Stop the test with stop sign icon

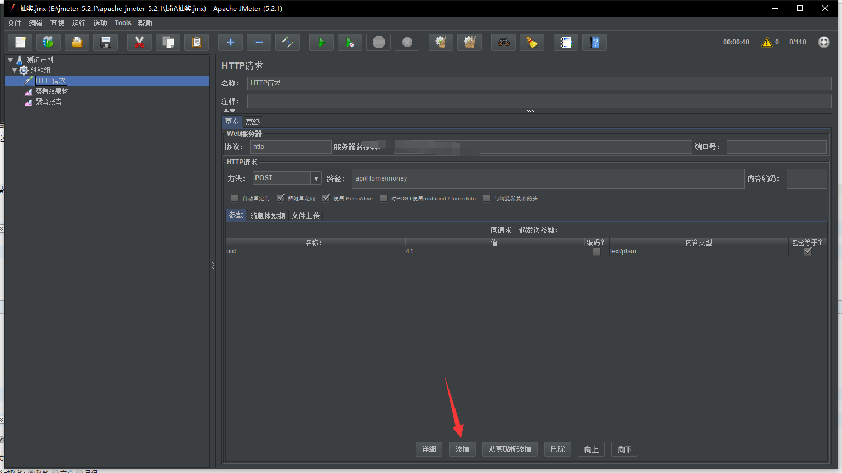pyautogui.click(x=379, y=42)
